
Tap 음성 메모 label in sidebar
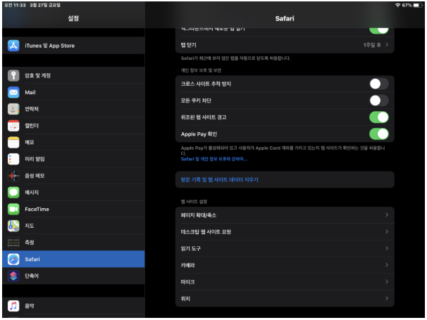(x=35, y=176)
